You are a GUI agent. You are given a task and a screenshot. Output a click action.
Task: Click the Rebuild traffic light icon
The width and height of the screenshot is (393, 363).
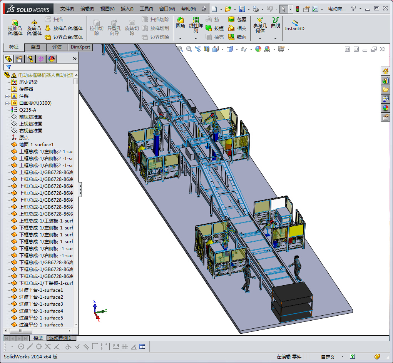click(x=297, y=9)
